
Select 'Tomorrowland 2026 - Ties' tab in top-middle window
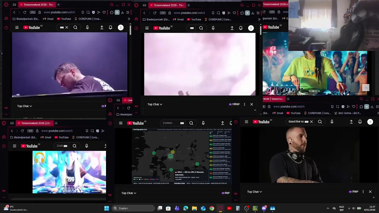[167, 5]
